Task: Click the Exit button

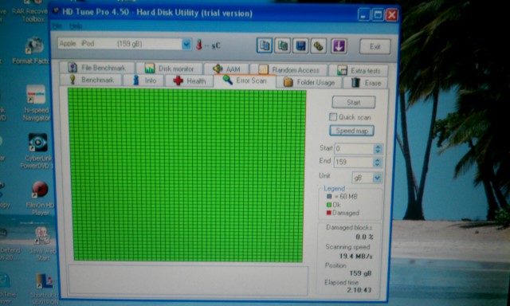Action: [x=375, y=47]
